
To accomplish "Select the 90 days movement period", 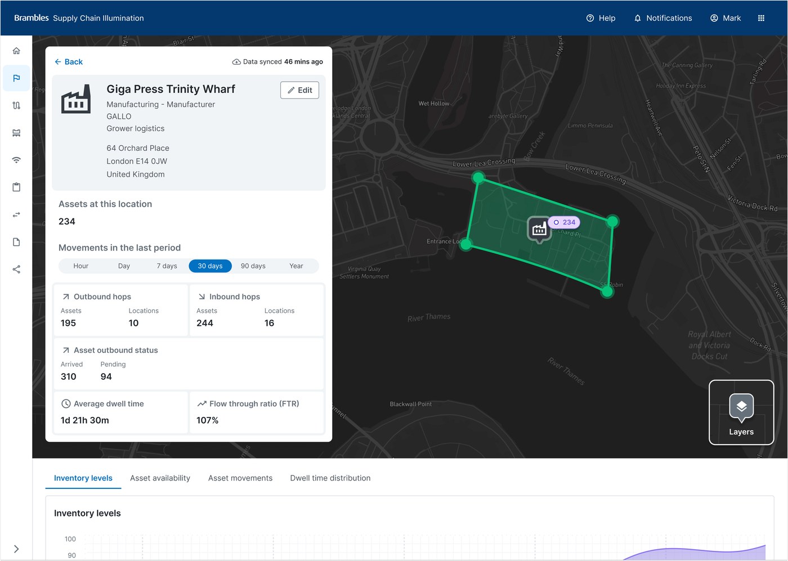I will point(253,266).
